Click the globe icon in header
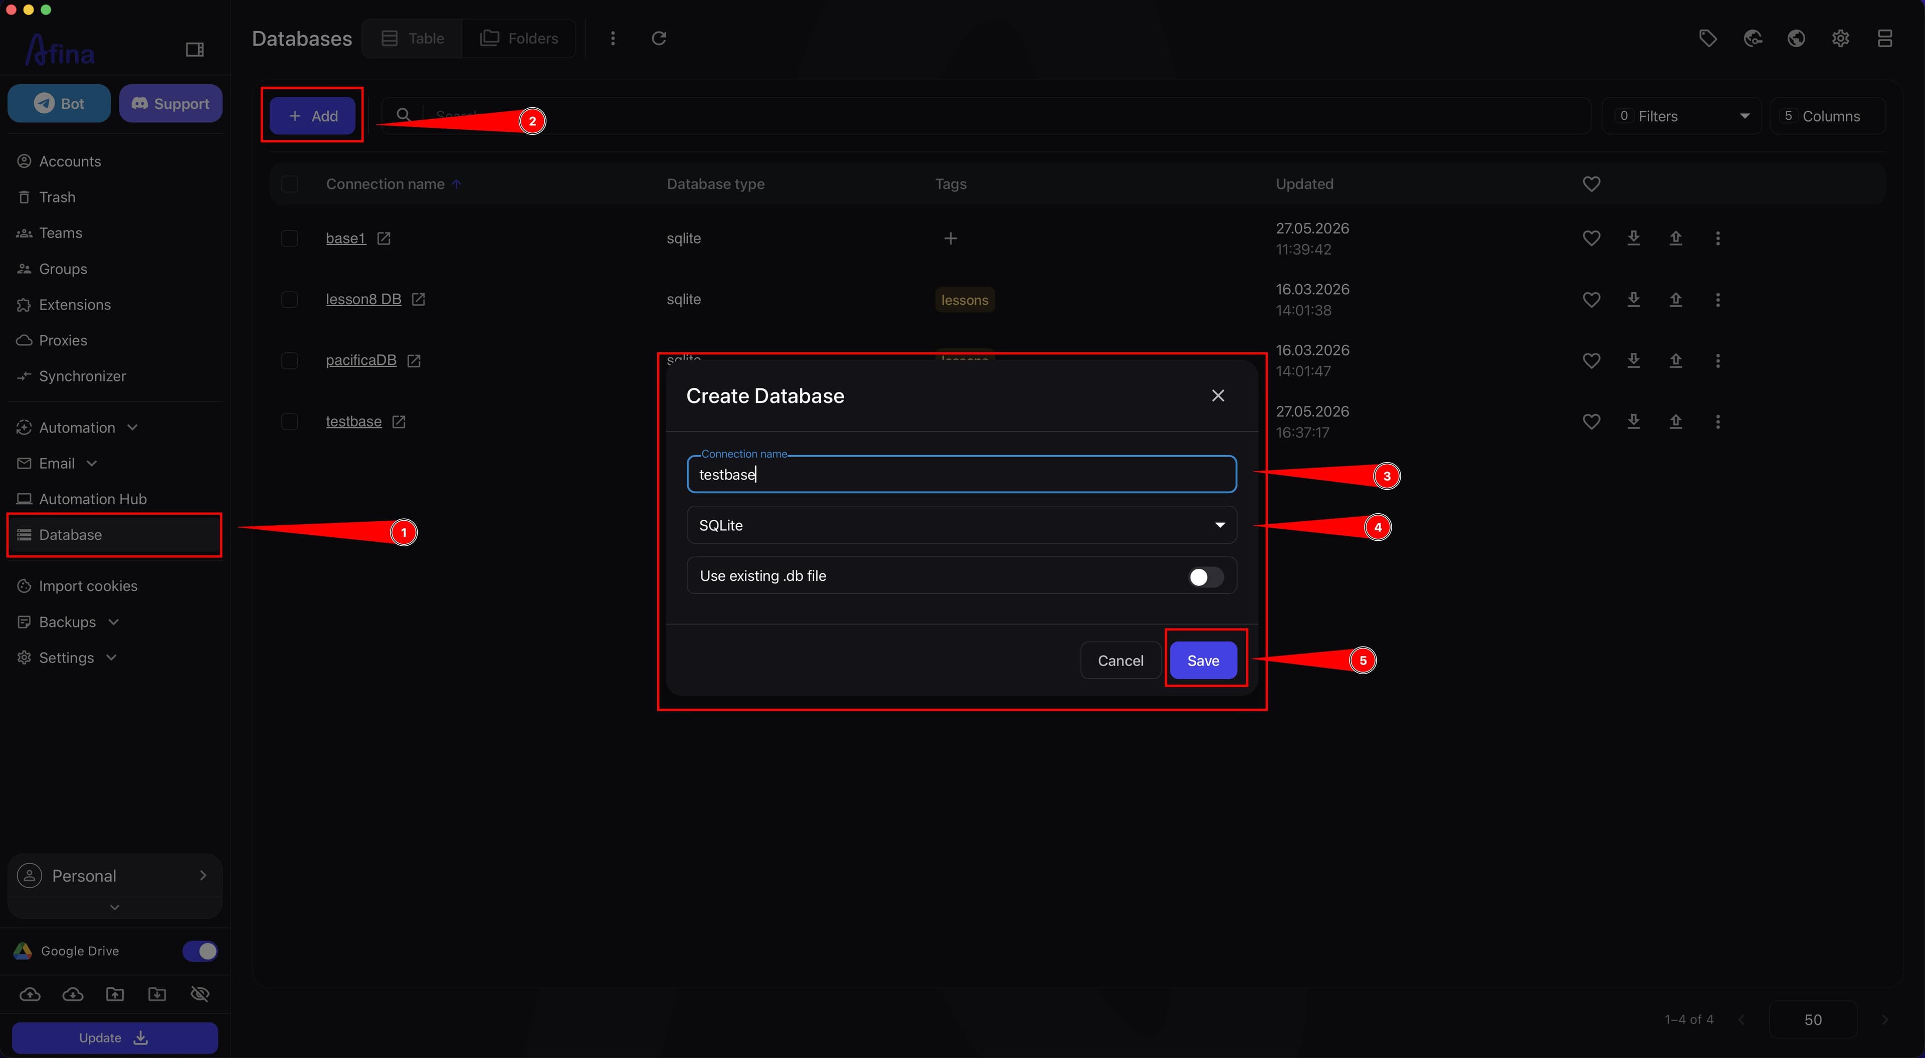 1797,38
